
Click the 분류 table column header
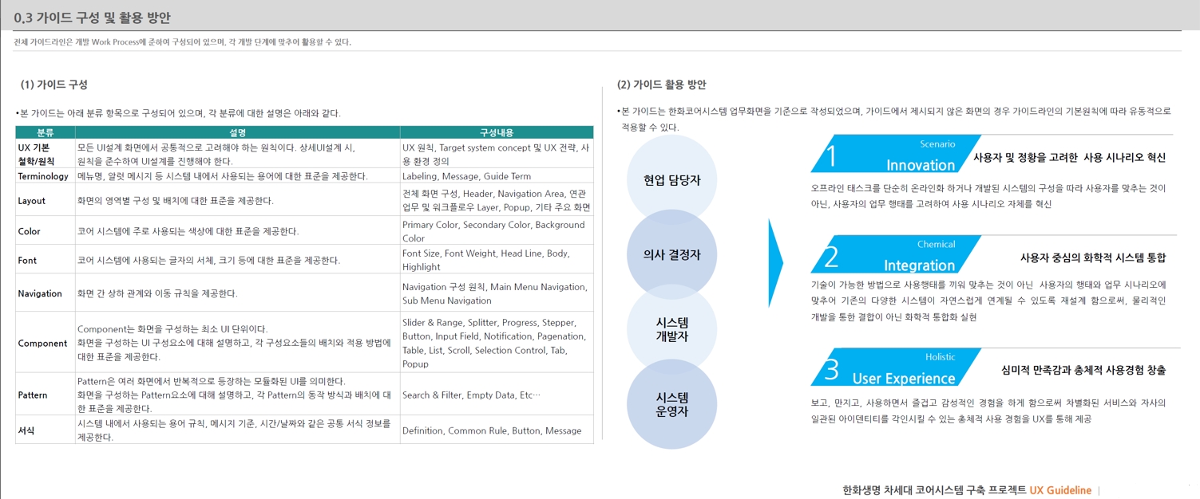click(46, 132)
